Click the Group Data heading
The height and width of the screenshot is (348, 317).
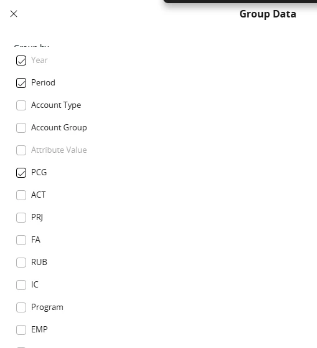pos(268,14)
